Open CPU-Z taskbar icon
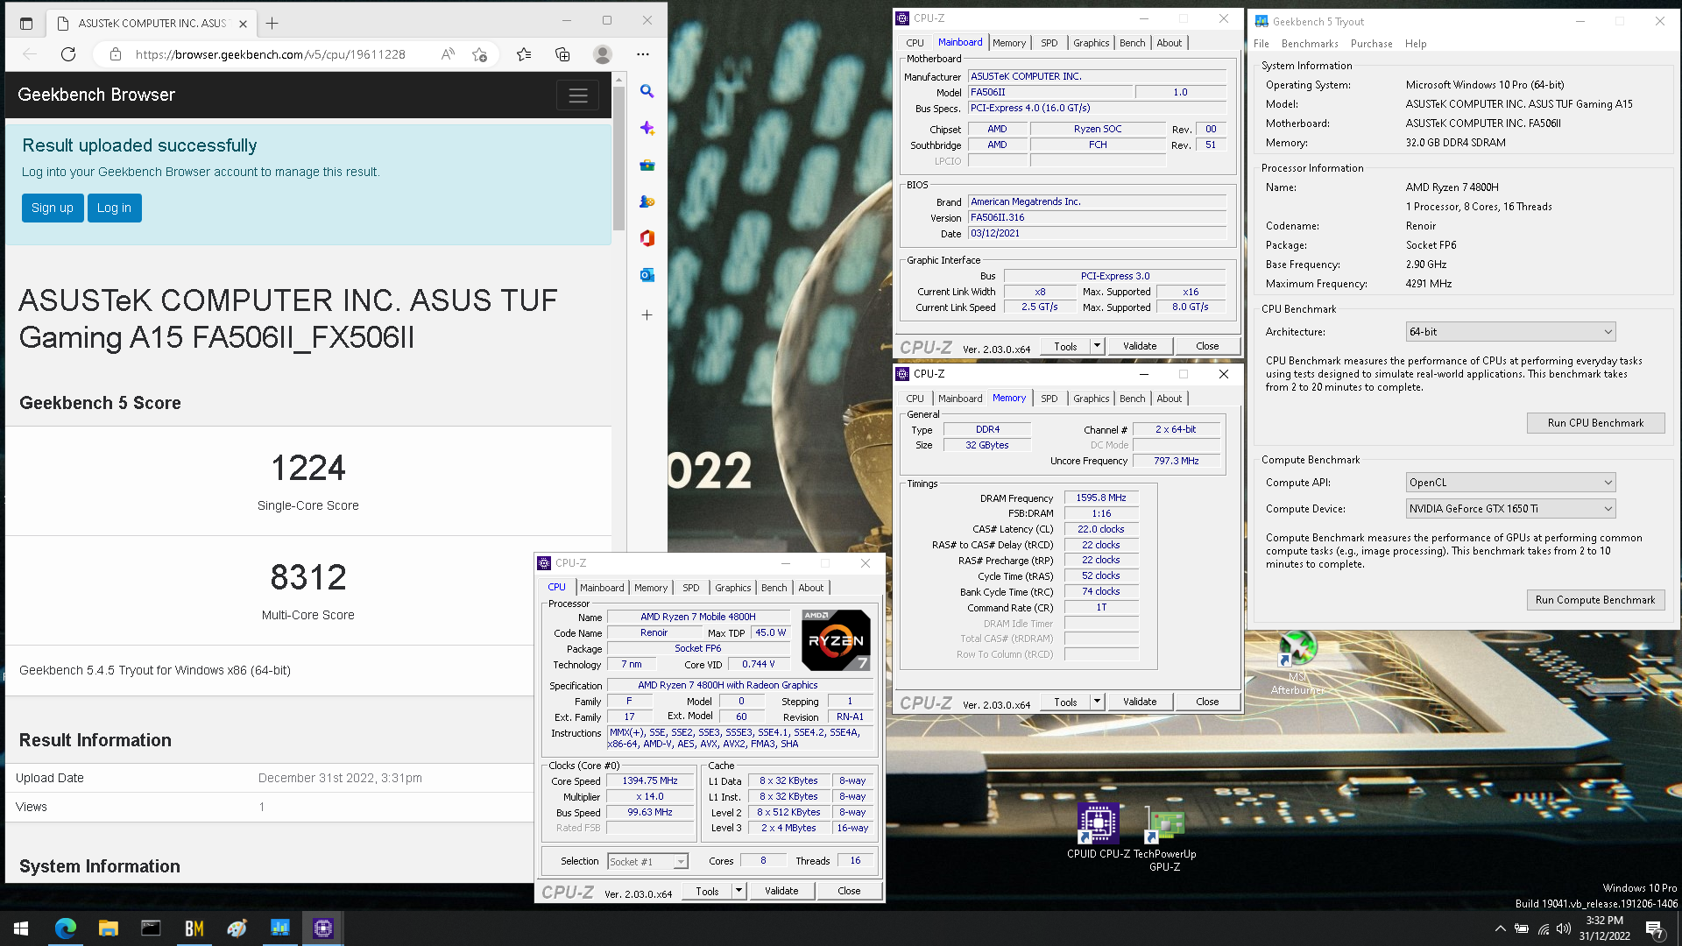 [323, 928]
